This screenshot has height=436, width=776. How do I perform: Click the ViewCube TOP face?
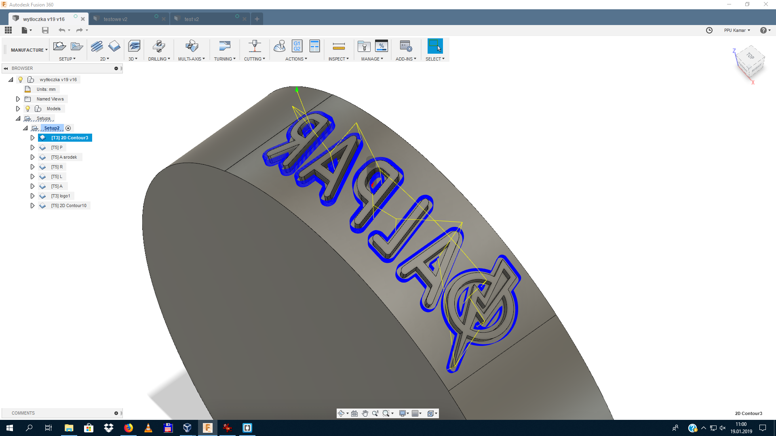tap(751, 56)
